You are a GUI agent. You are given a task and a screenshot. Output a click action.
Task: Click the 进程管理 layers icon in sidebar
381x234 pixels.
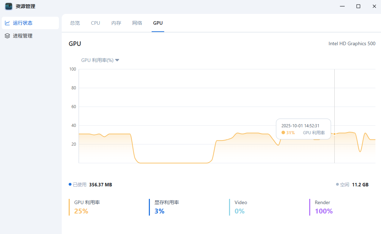pyautogui.click(x=7, y=36)
